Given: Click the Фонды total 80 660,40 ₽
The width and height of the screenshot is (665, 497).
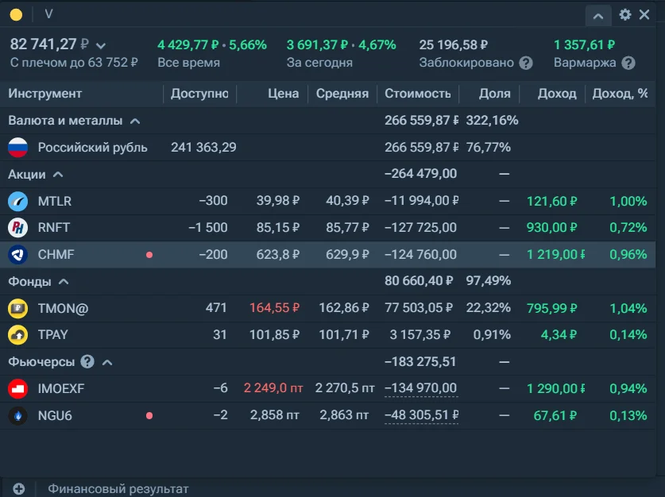Looking at the screenshot, I should (x=419, y=281).
